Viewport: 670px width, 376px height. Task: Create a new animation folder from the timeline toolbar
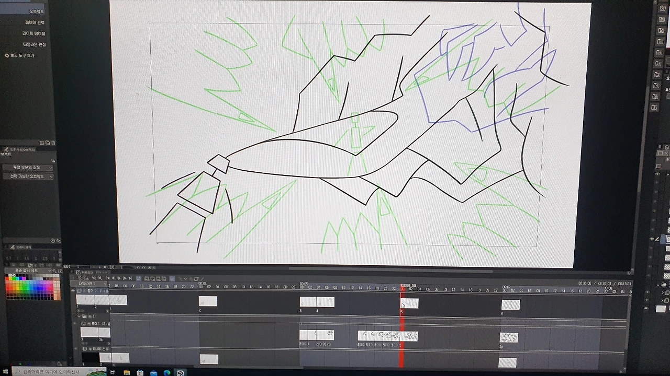147,278
